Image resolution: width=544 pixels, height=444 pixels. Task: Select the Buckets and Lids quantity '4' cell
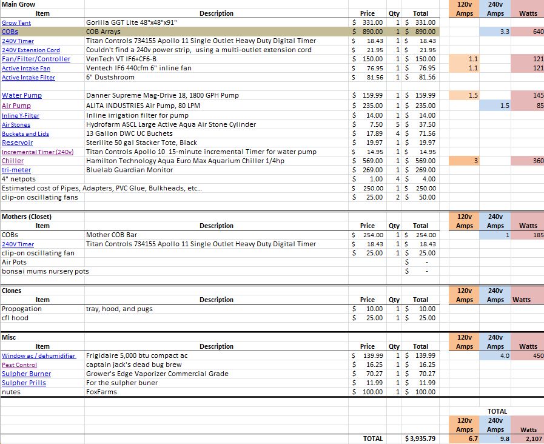(394, 134)
